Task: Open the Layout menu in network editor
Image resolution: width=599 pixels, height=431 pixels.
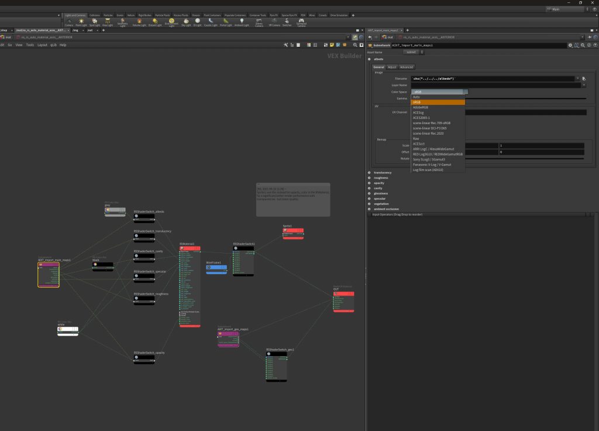Action: coord(42,45)
